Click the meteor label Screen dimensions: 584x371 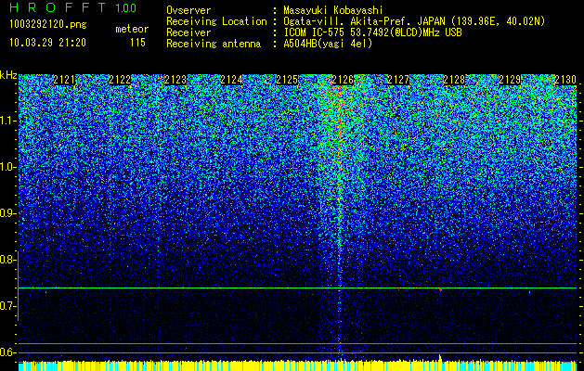click(132, 29)
